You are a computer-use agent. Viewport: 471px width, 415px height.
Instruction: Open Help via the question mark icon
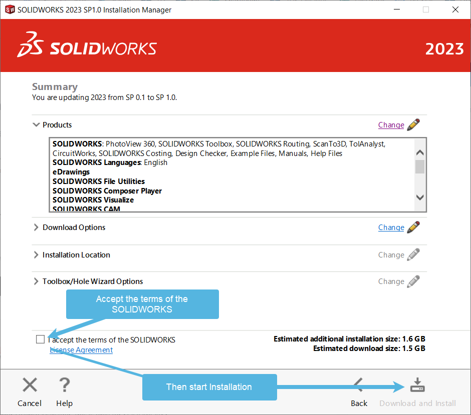(x=64, y=384)
